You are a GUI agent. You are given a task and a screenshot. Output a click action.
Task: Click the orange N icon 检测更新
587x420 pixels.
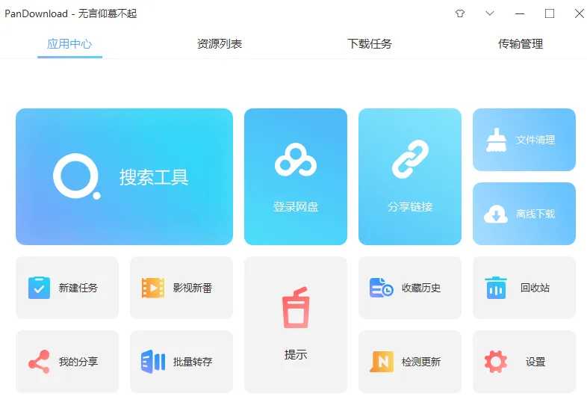click(382, 362)
